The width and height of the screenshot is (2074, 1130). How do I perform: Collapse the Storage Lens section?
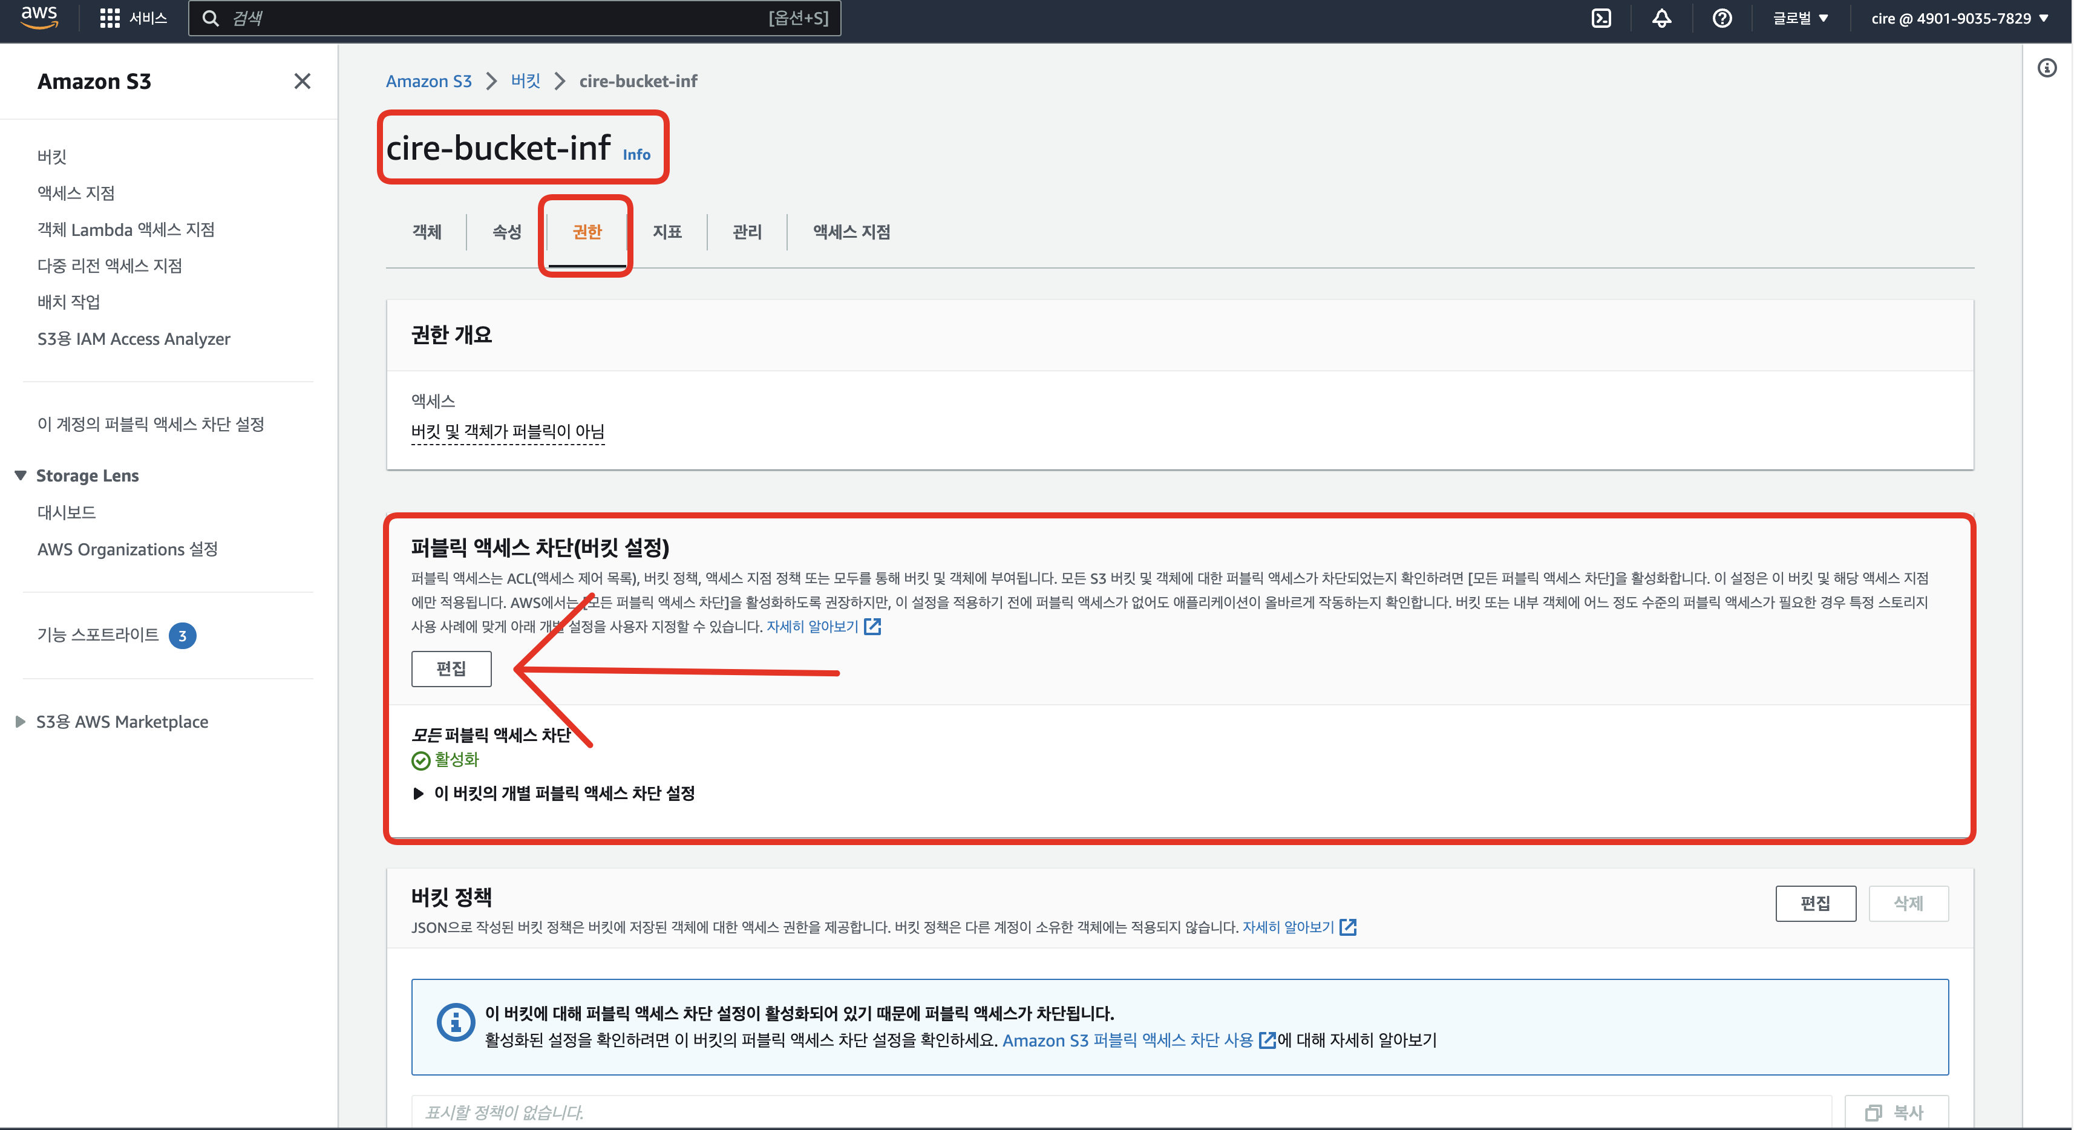pos(21,475)
